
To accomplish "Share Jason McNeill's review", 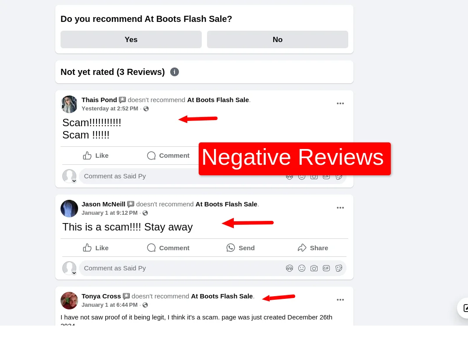I will pos(313,248).
